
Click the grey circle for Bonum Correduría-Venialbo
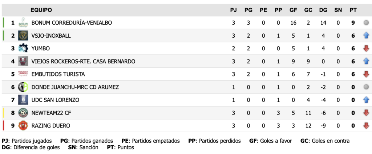pyautogui.click(x=366, y=23)
